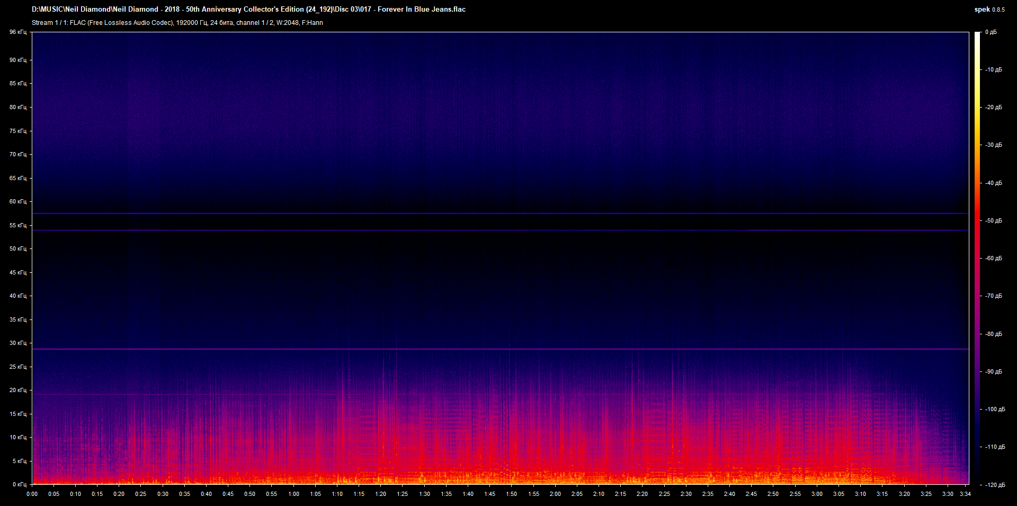Click the horizontal line between 55 and 60 кГц
This screenshot has width=1017, height=506.
[500, 214]
